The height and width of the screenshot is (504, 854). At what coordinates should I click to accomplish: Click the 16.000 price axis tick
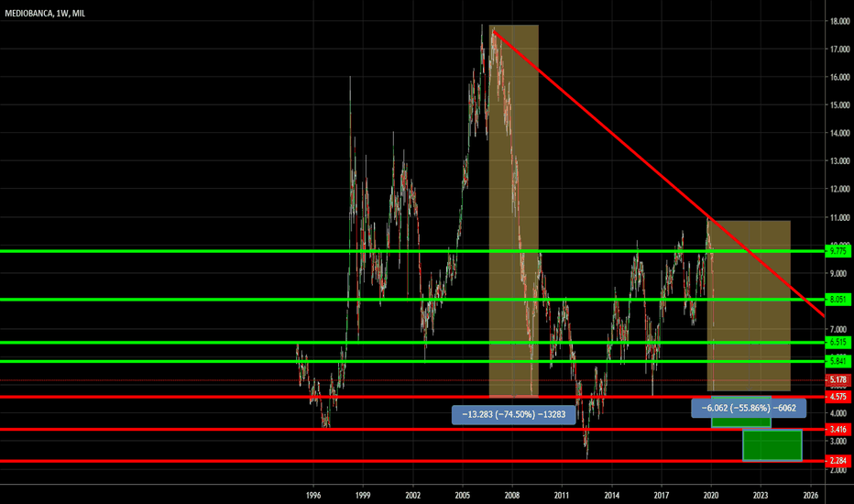839,77
